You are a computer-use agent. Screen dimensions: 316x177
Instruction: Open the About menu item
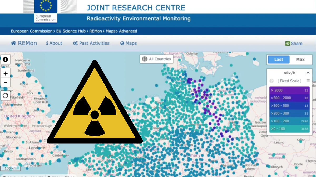(x=54, y=43)
